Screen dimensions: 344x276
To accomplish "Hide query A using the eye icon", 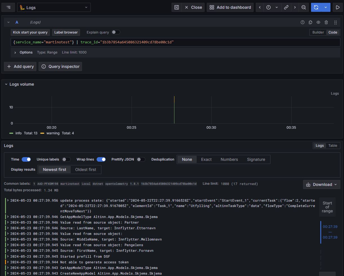I will [318, 22].
